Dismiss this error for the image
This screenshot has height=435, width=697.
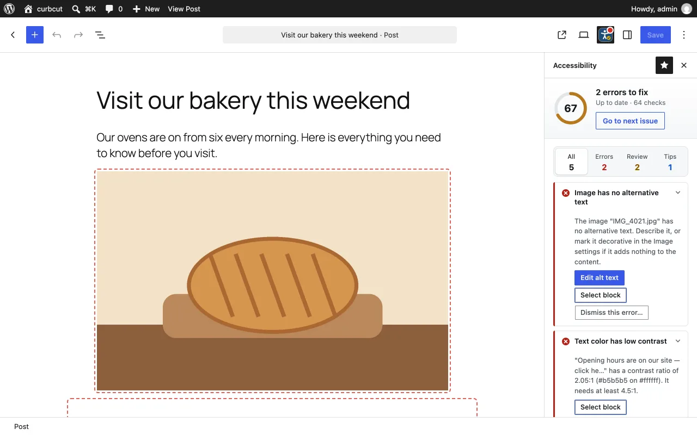click(612, 313)
